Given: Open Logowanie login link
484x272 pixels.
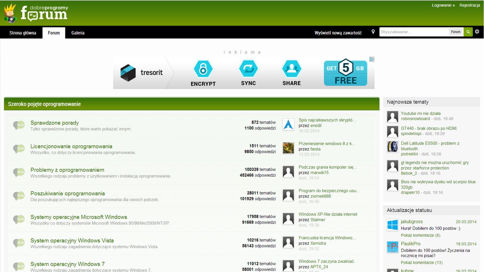Looking at the screenshot, I should [x=443, y=5].
